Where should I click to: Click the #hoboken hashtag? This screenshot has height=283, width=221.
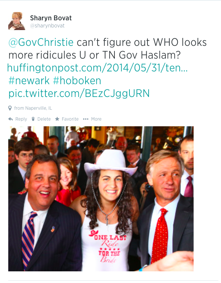(77, 80)
